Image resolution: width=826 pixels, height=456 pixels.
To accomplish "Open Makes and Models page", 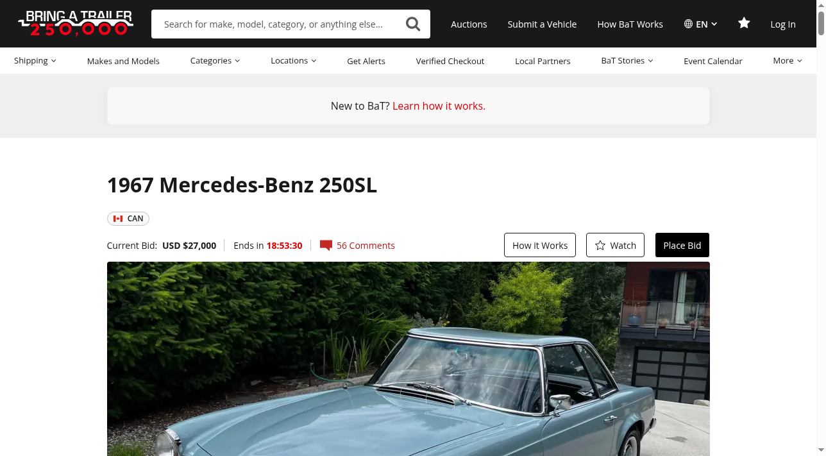I will (x=123, y=61).
